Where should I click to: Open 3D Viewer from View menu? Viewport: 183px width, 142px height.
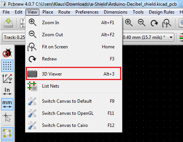point(74,74)
